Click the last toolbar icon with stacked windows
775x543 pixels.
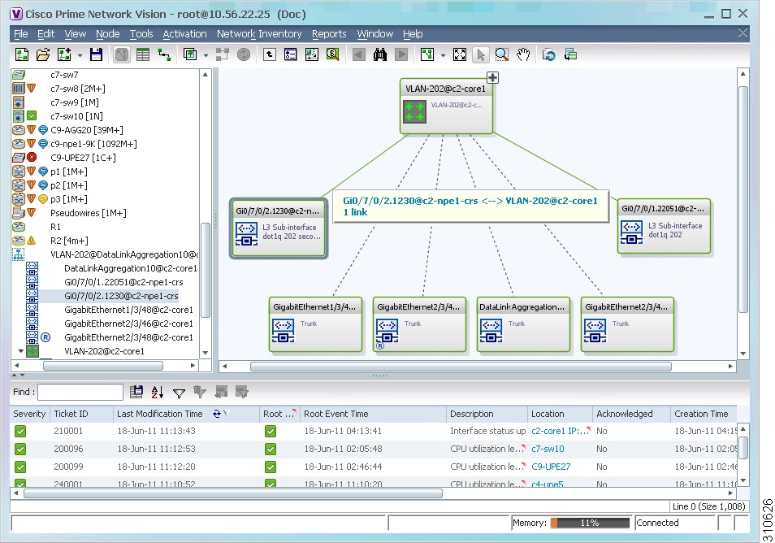pos(570,54)
